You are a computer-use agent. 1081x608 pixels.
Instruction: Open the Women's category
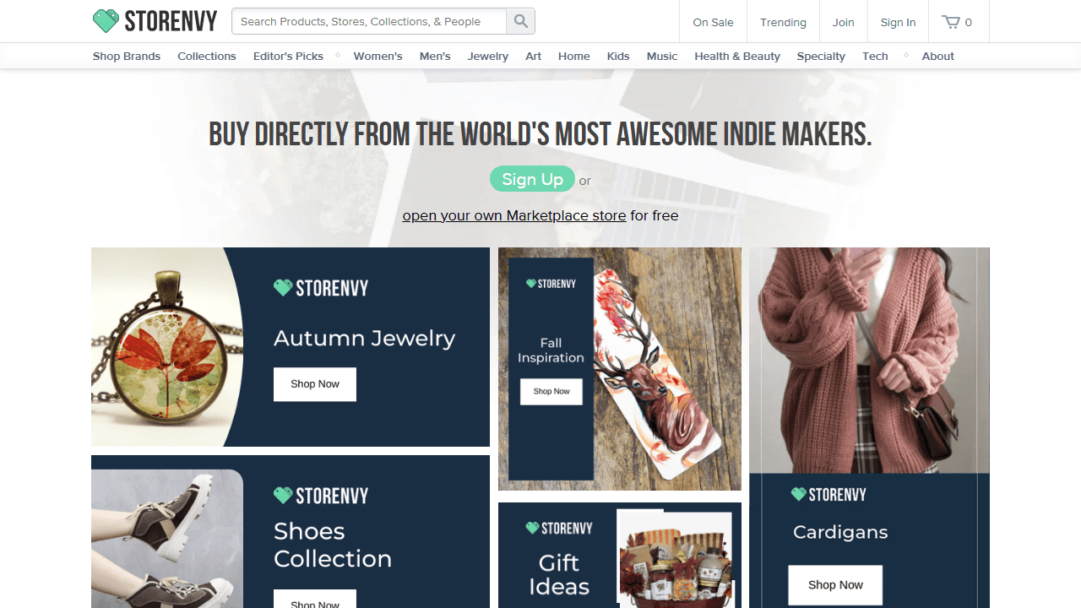click(x=378, y=56)
